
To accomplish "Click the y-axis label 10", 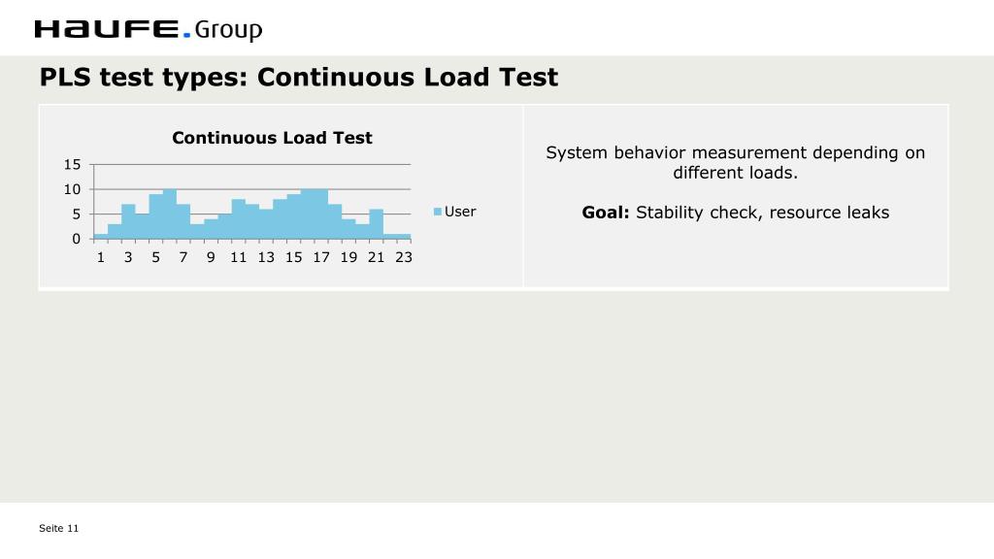I will (x=72, y=189).
